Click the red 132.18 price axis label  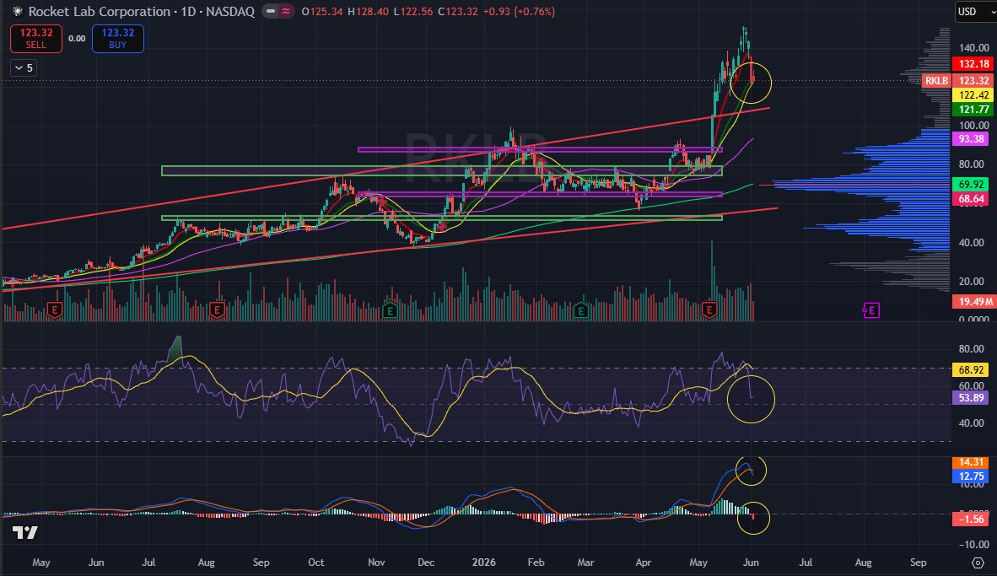(x=973, y=64)
